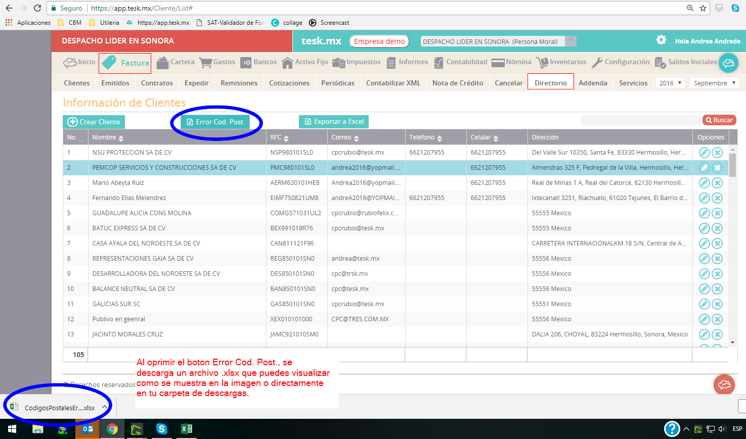Viewport: 746px width, 439px height.
Task: Open the settings gear icon in header
Action: [x=661, y=40]
